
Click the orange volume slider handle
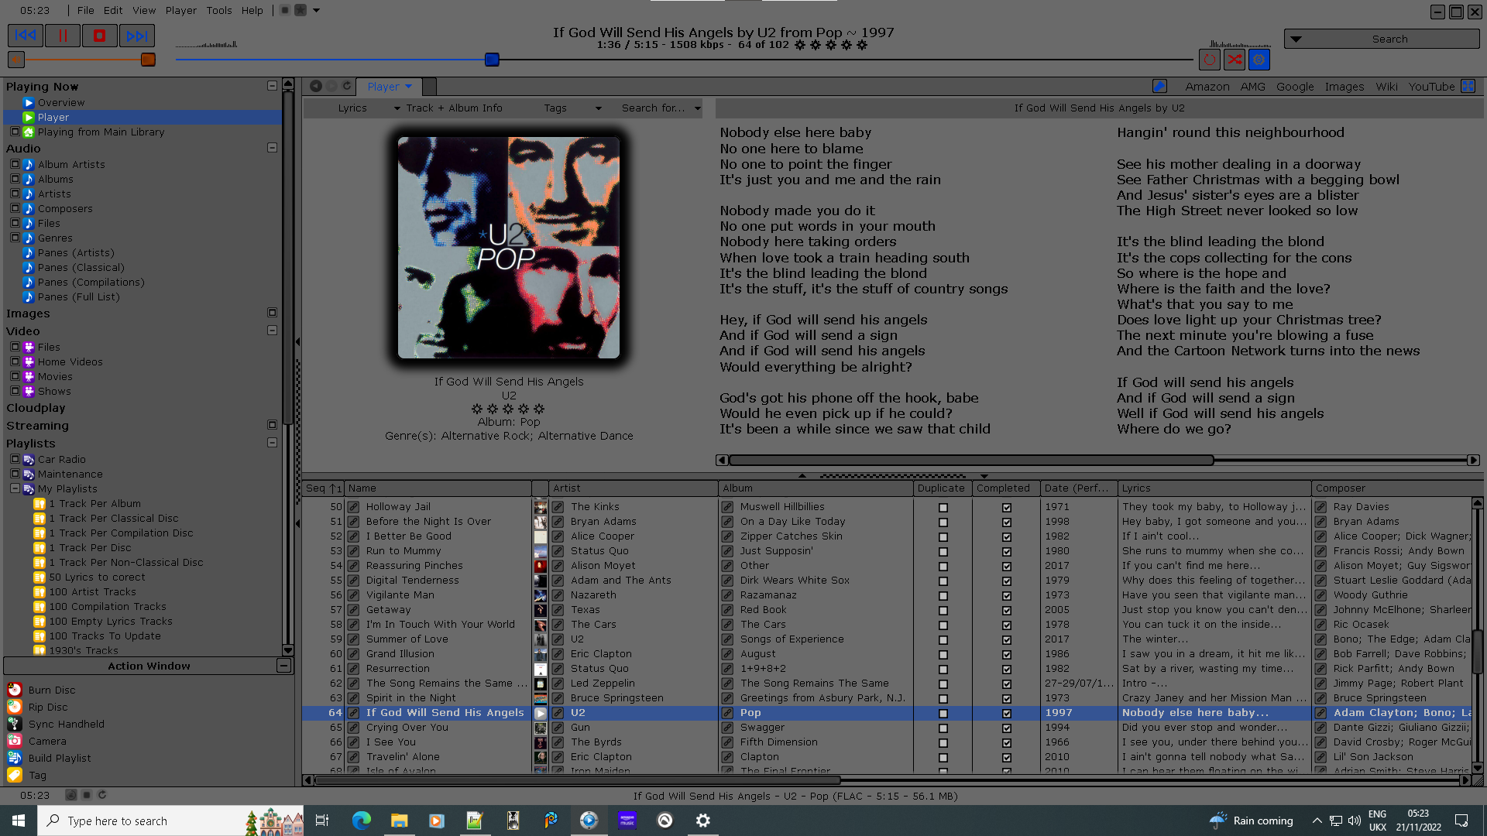[x=148, y=60]
